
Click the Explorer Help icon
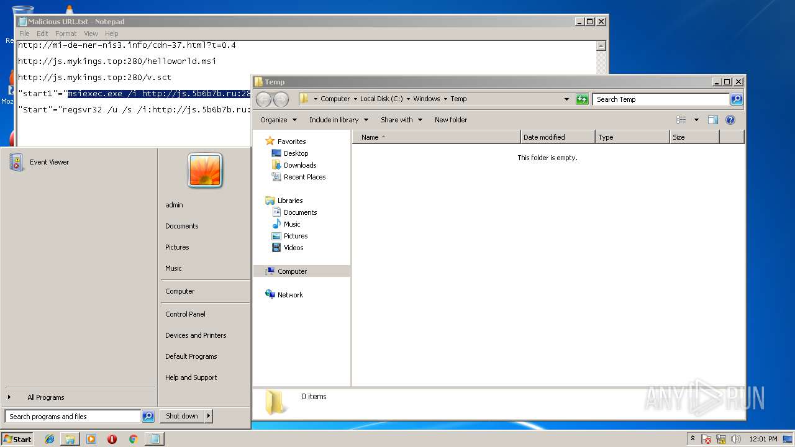tap(730, 120)
